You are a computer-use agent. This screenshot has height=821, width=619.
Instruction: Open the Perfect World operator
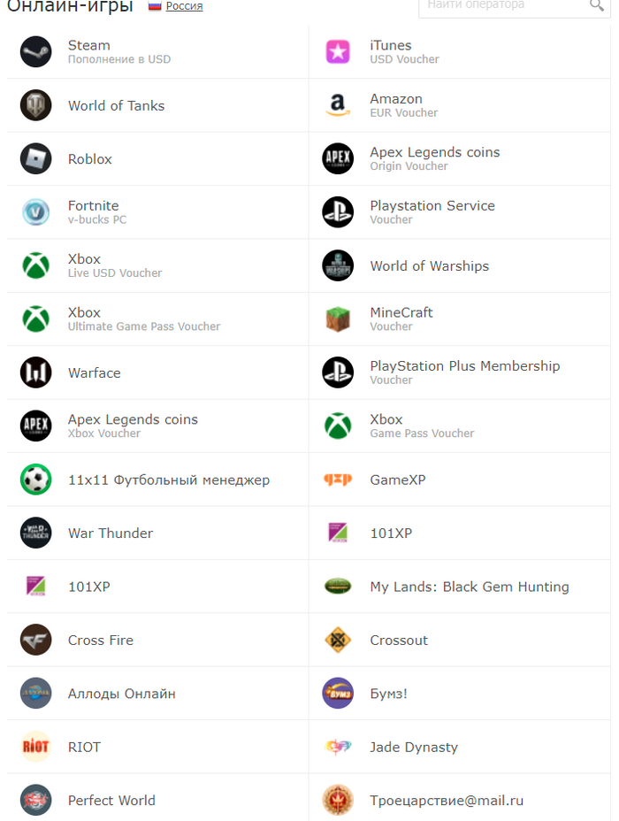click(111, 800)
